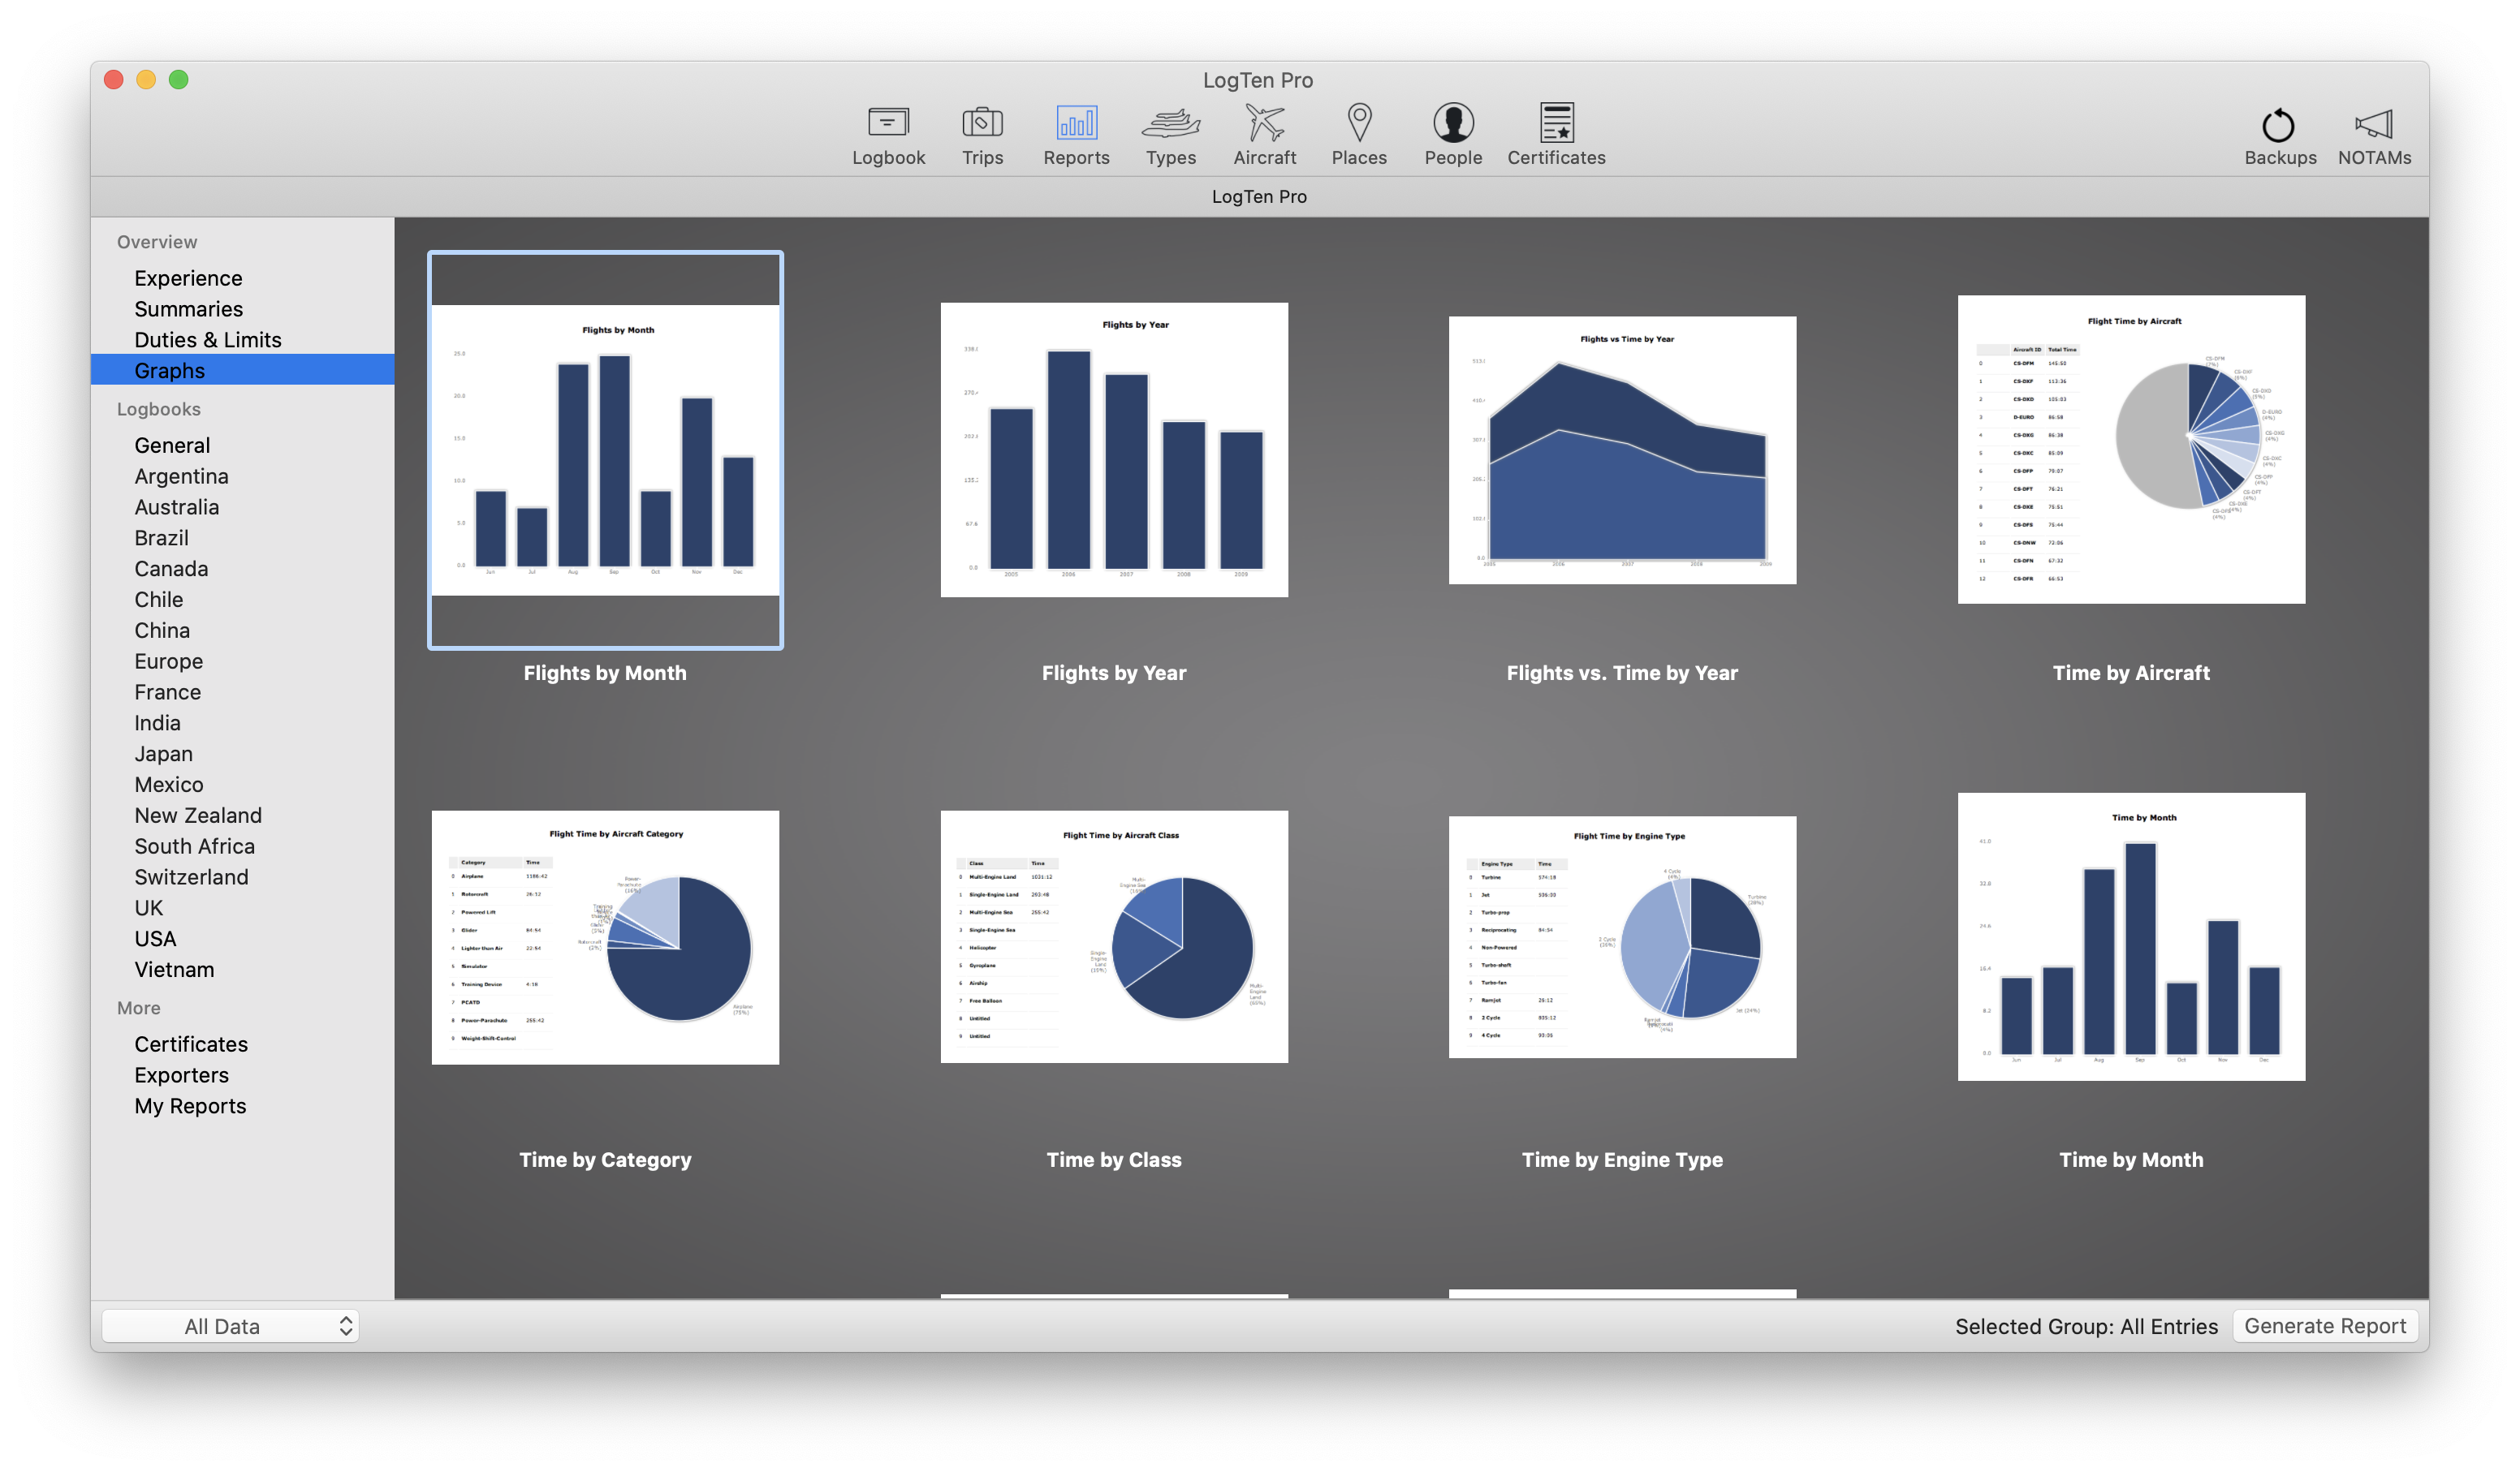Screen dimensions: 2520x1472
Task: Select the Time by Month graph thumbnail
Action: click(2131, 936)
